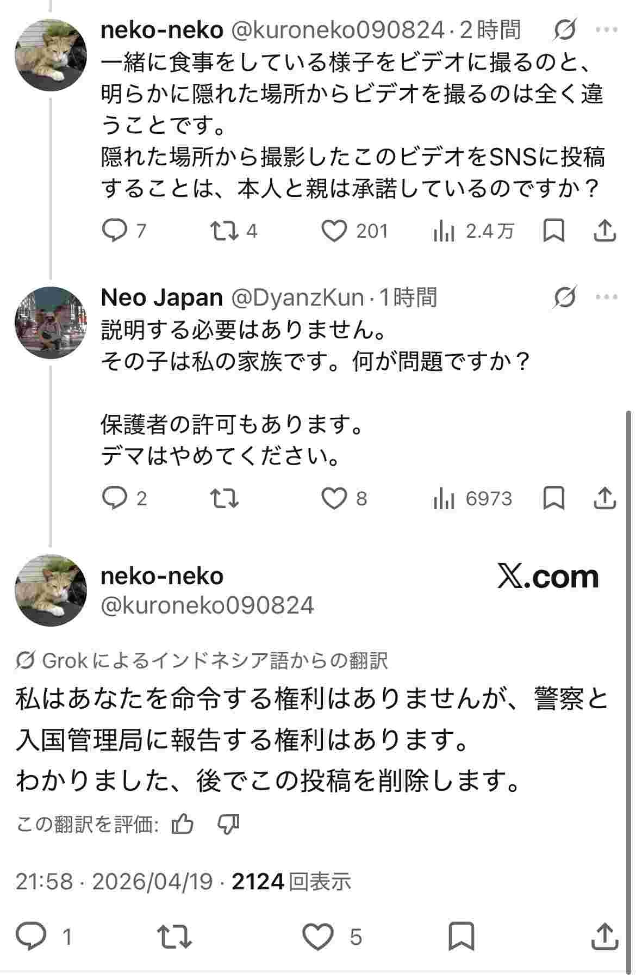
Task: Repost Neo Japan's reply
Action: tap(225, 498)
